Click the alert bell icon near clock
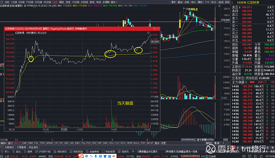 (261, 156)
